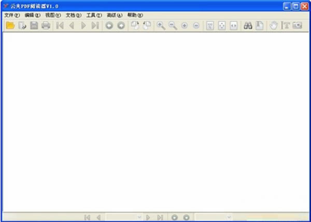Open the 工具 menu
Viewport: 311px width, 222px height.
pos(94,15)
